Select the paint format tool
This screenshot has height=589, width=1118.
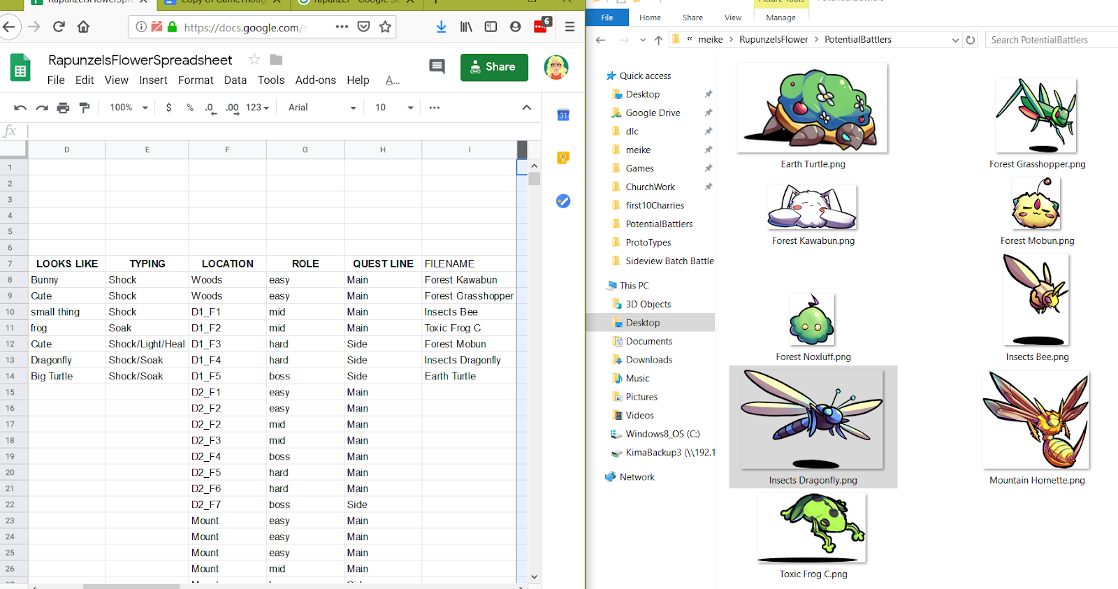(85, 108)
